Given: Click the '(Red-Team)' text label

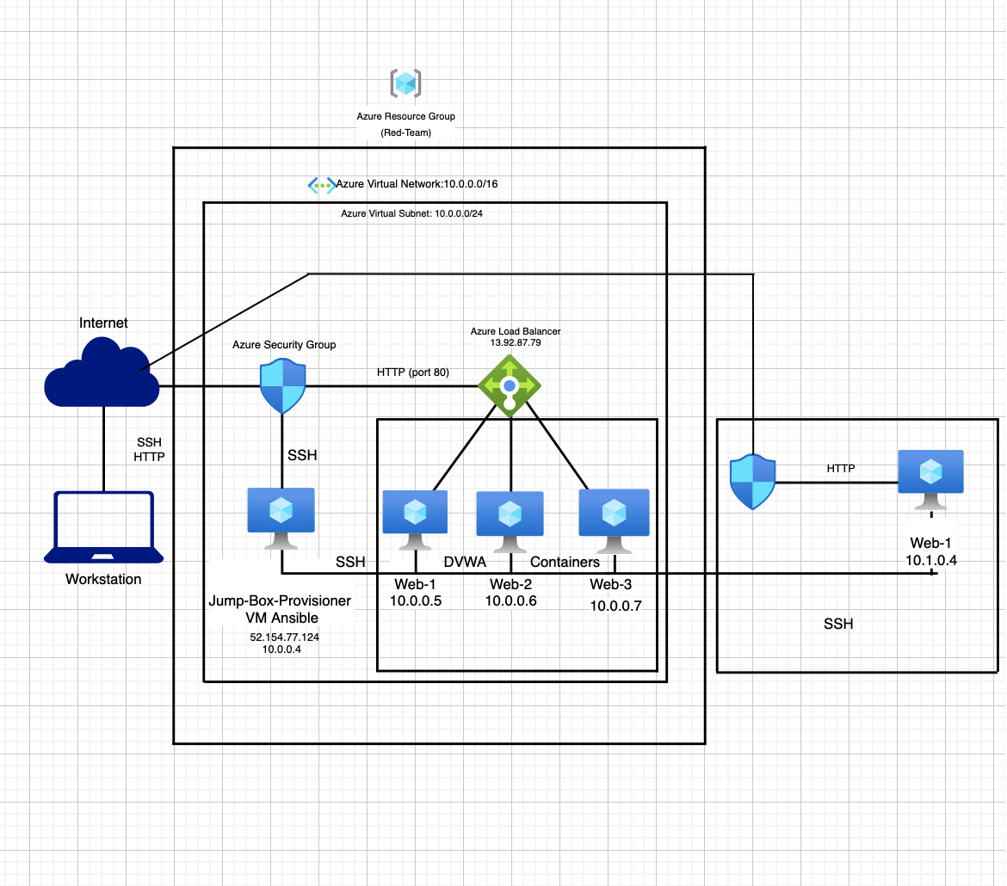Looking at the screenshot, I should pos(406,132).
